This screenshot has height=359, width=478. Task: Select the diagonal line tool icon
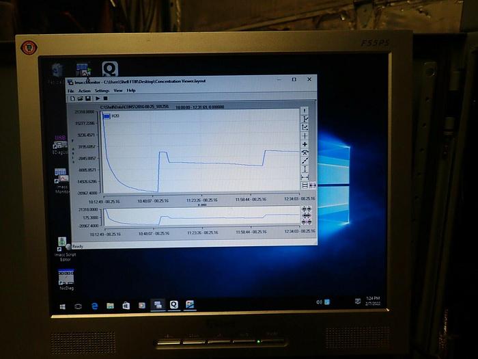305,161
